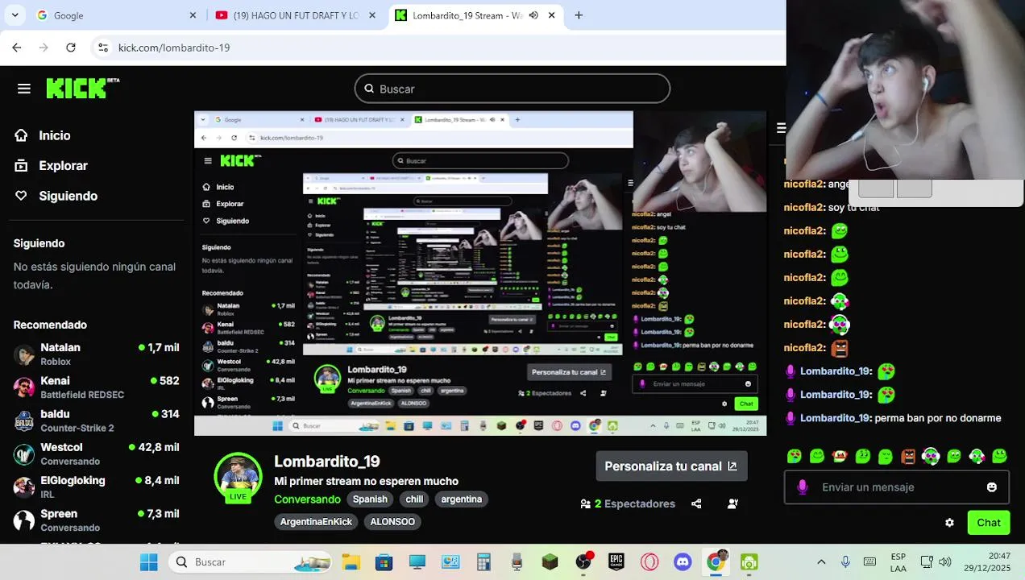Open the Minecraft block icon on the taskbar

(550, 562)
